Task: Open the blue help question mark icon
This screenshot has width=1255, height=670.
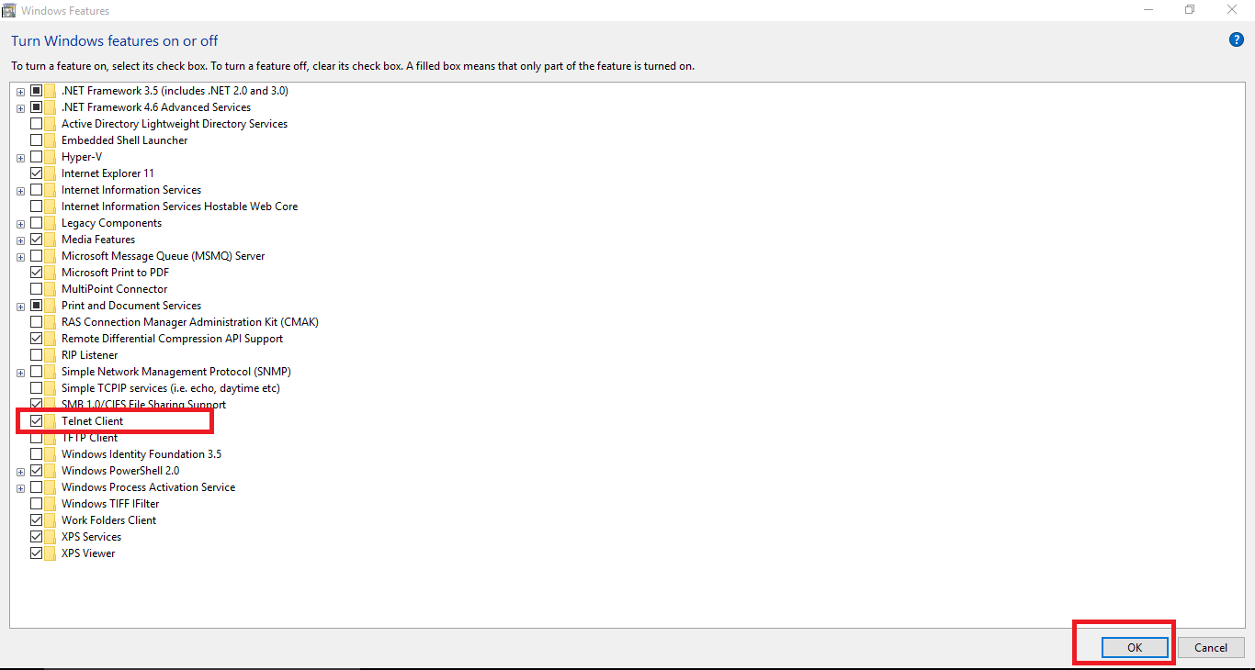Action: [1236, 39]
